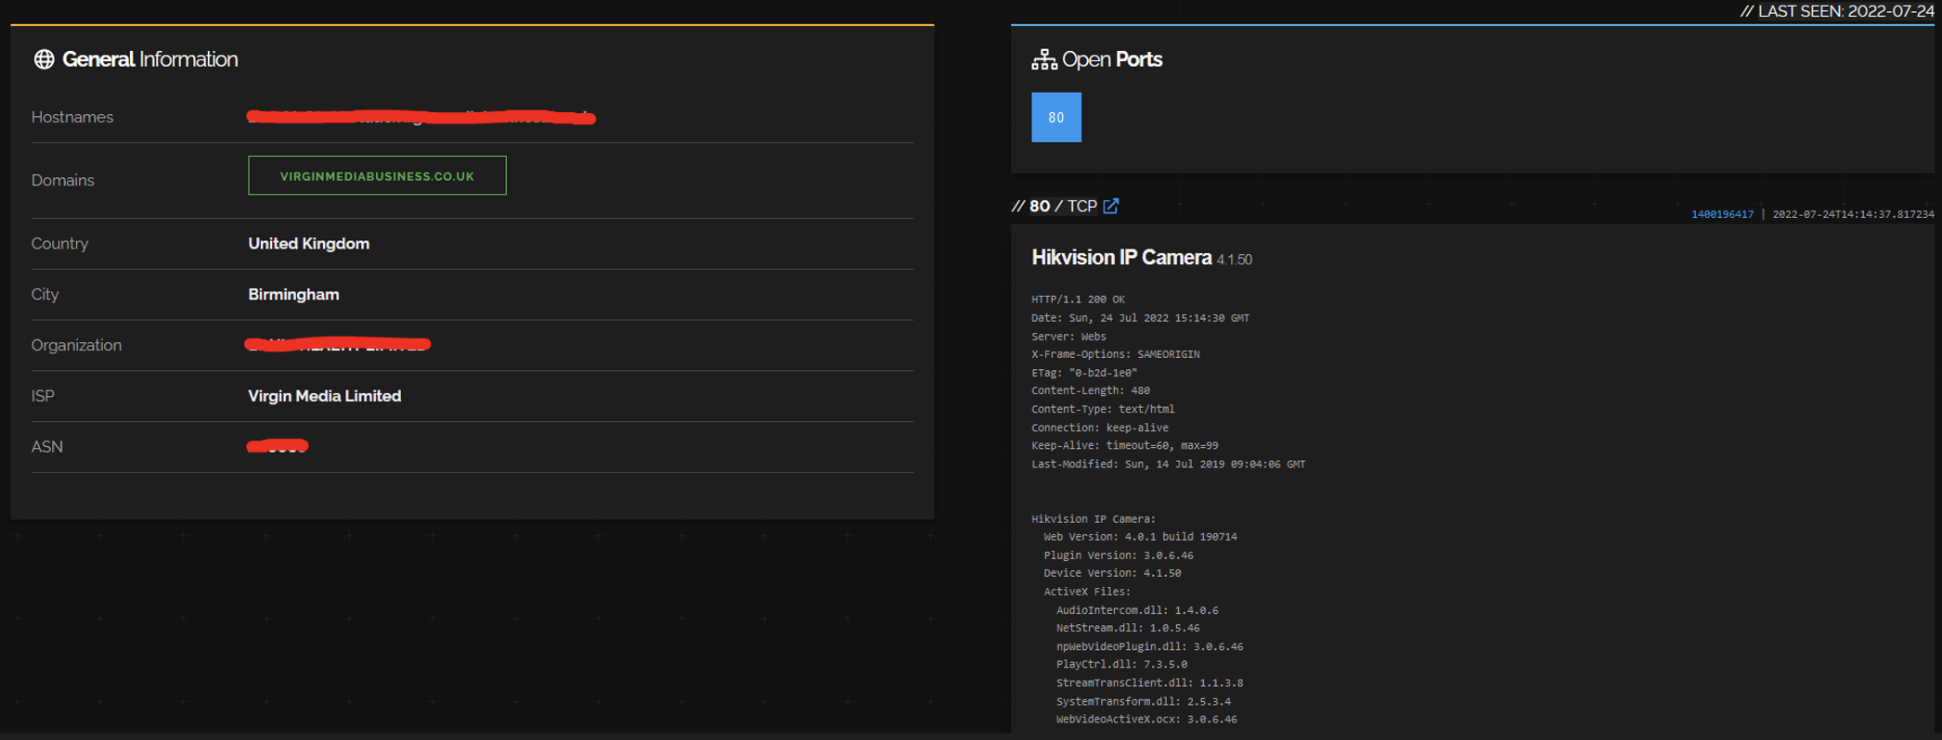Click the network icon beside Open Ports
This screenshot has width=1942, height=740.
coord(1043,59)
